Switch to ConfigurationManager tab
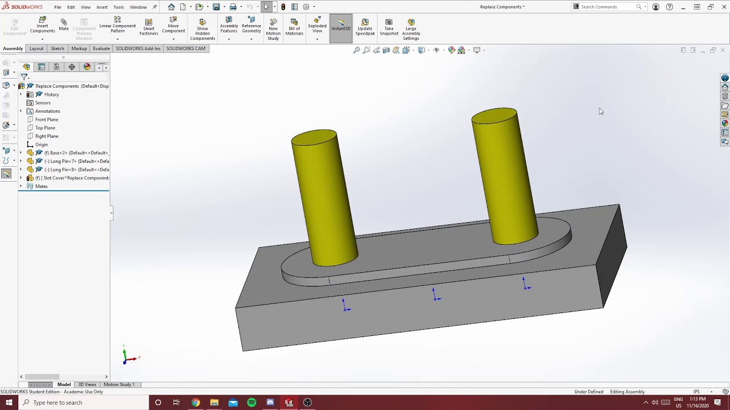The width and height of the screenshot is (730, 410). [56, 67]
